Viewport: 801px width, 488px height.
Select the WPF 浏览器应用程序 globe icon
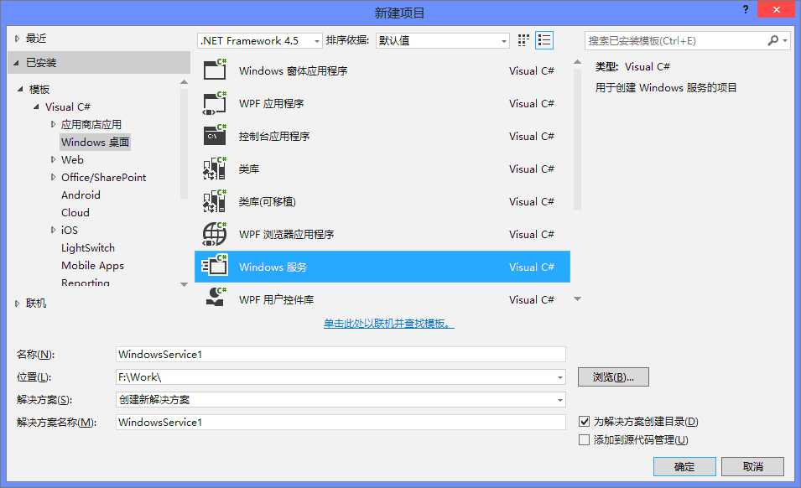pos(215,234)
